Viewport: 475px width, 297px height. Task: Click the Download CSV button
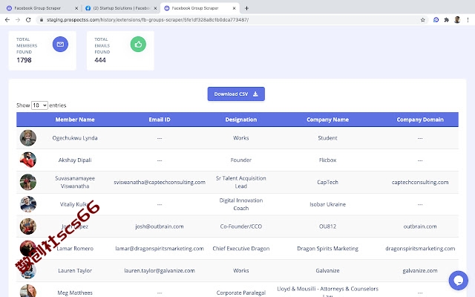tap(236, 94)
